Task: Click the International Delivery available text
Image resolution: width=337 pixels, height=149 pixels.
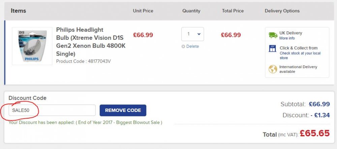Action: [x=298, y=69]
